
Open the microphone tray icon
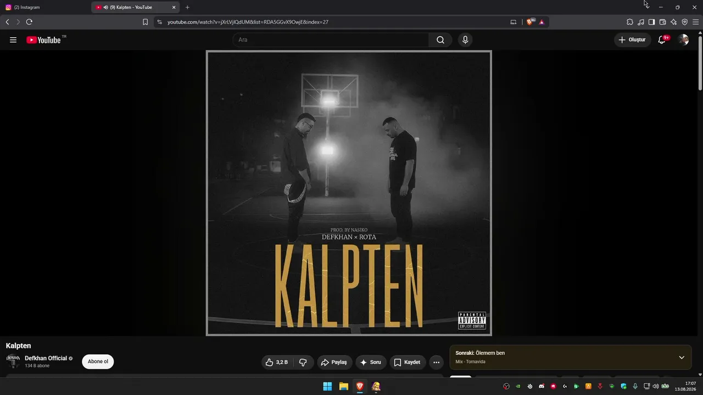click(x=635, y=386)
